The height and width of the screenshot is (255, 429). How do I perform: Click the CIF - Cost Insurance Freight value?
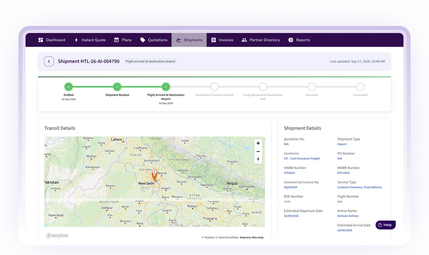(x=302, y=159)
